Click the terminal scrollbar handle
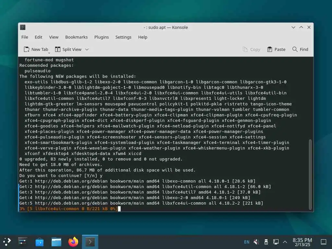The image size is (332, 249). point(310,174)
